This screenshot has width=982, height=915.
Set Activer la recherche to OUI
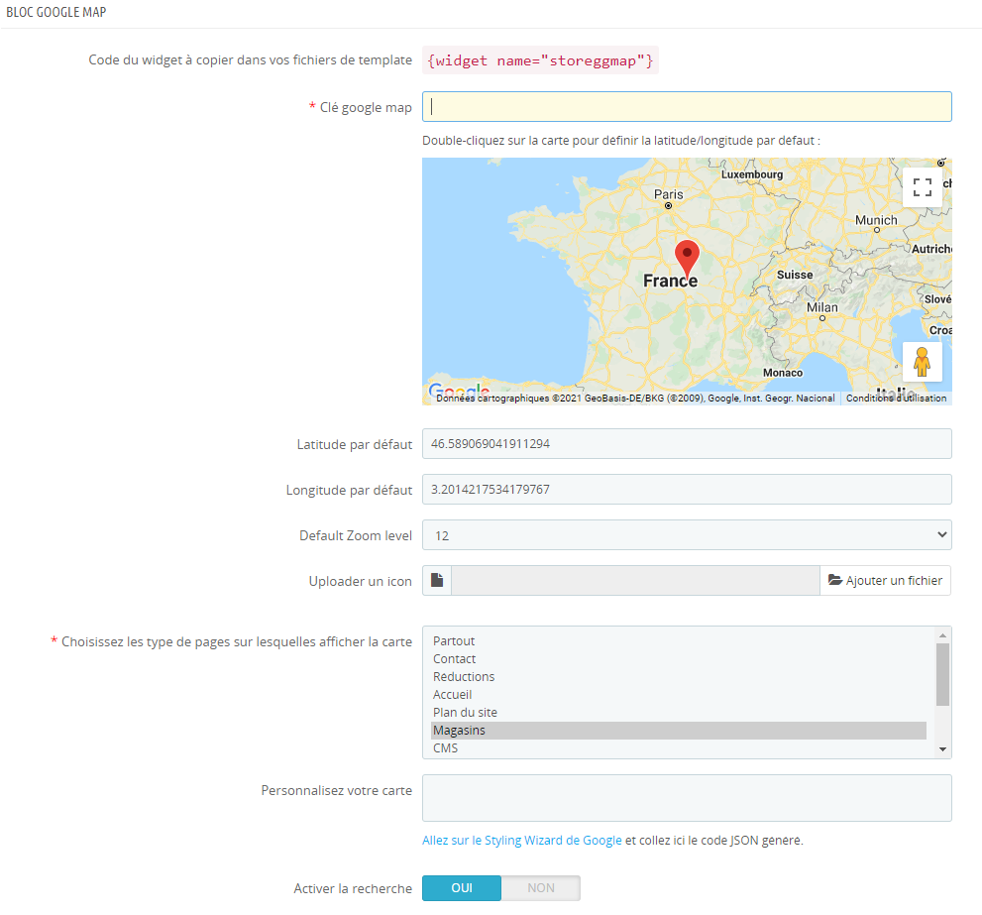pos(462,888)
